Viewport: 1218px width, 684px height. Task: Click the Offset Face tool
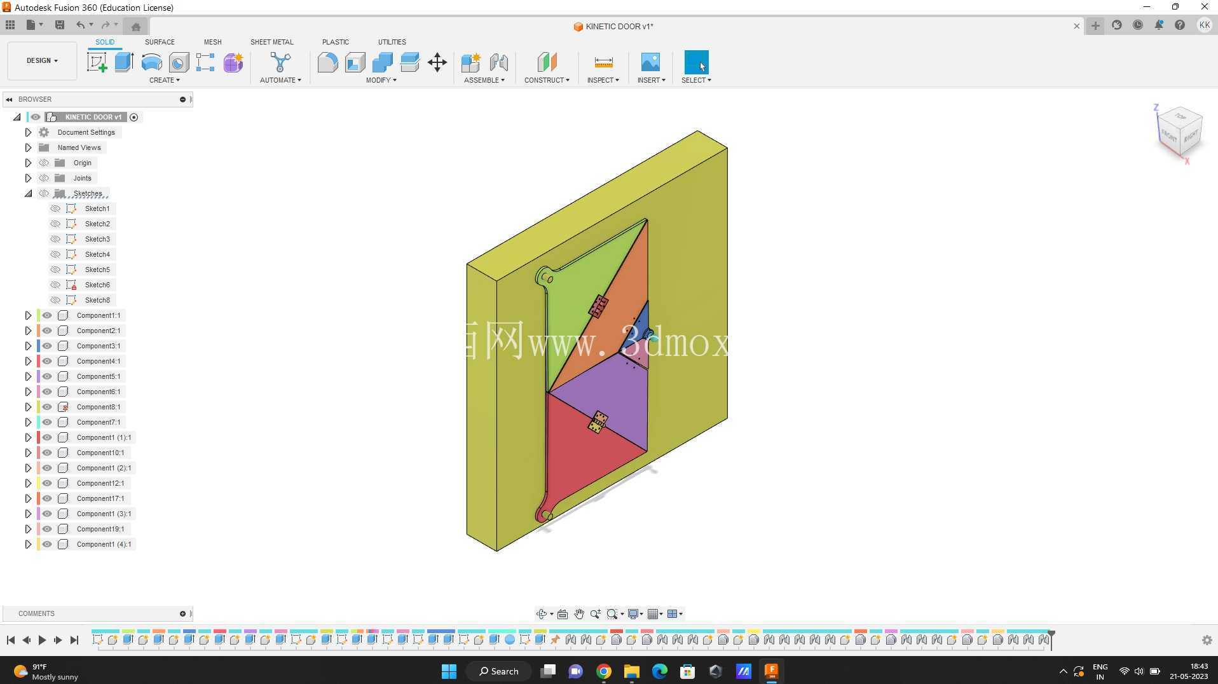click(410, 62)
